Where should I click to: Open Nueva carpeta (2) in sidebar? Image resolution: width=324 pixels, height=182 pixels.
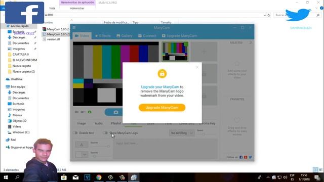point(24,71)
